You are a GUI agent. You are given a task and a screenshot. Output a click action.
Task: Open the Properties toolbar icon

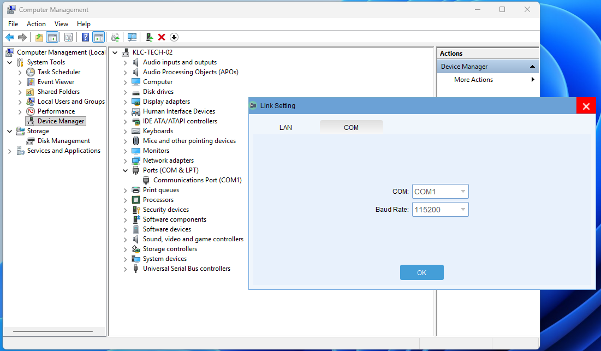[x=69, y=37]
